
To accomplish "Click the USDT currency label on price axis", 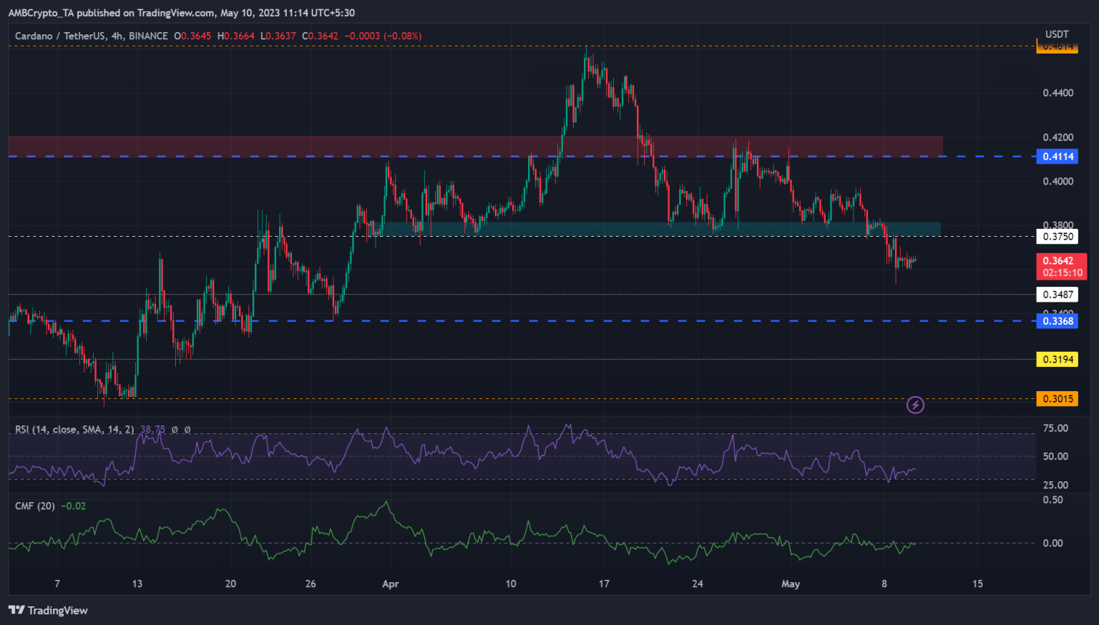I will (x=1057, y=34).
